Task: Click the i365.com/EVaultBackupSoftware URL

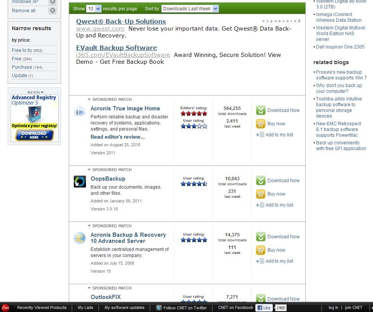Action: click(x=123, y=55)
